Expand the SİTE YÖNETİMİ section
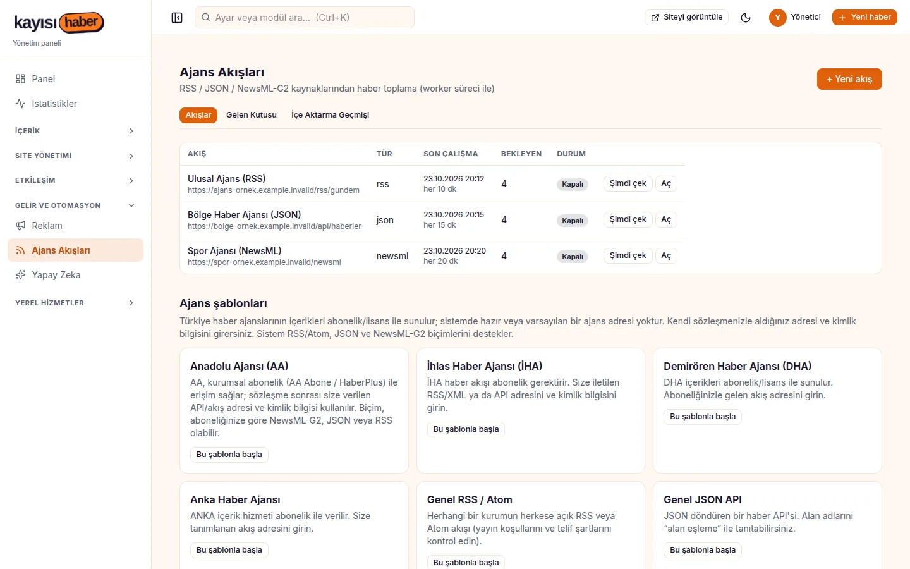The image size is (910, 569). pyautogui.click(x=76, y=156)
